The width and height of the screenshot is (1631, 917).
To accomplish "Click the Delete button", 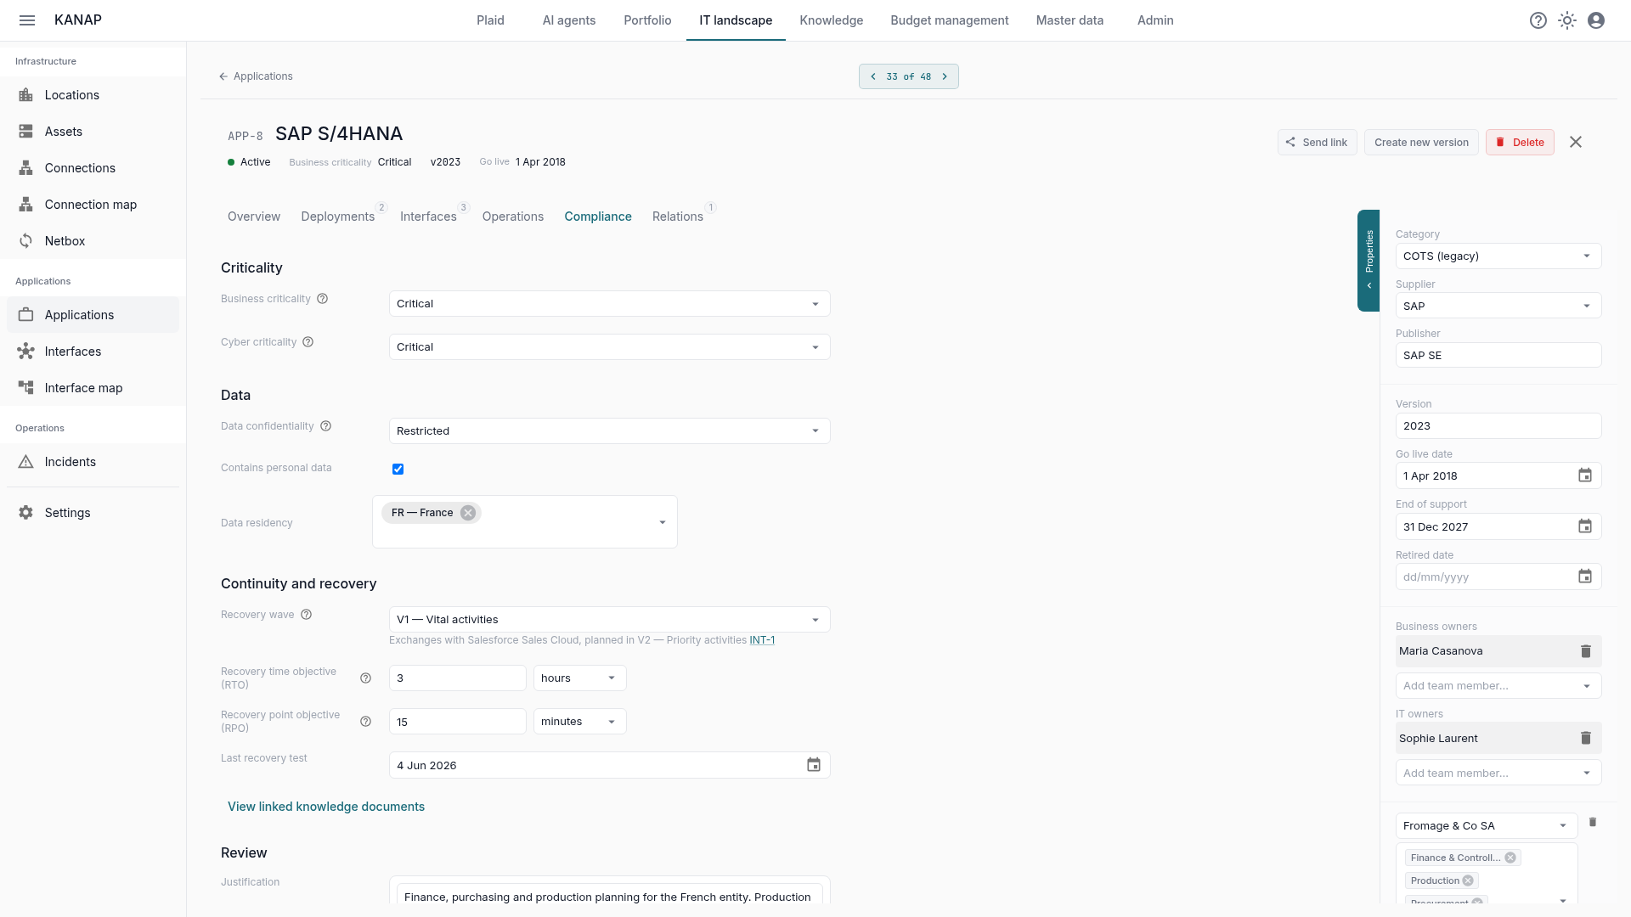I will (x=1520, y=143).
